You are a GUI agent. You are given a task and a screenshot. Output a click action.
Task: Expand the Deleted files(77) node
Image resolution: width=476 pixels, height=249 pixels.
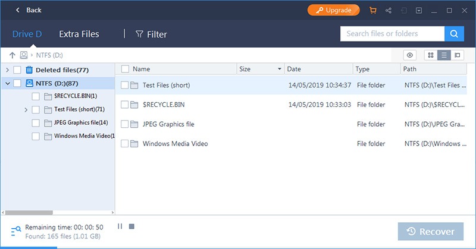point(7,70)
